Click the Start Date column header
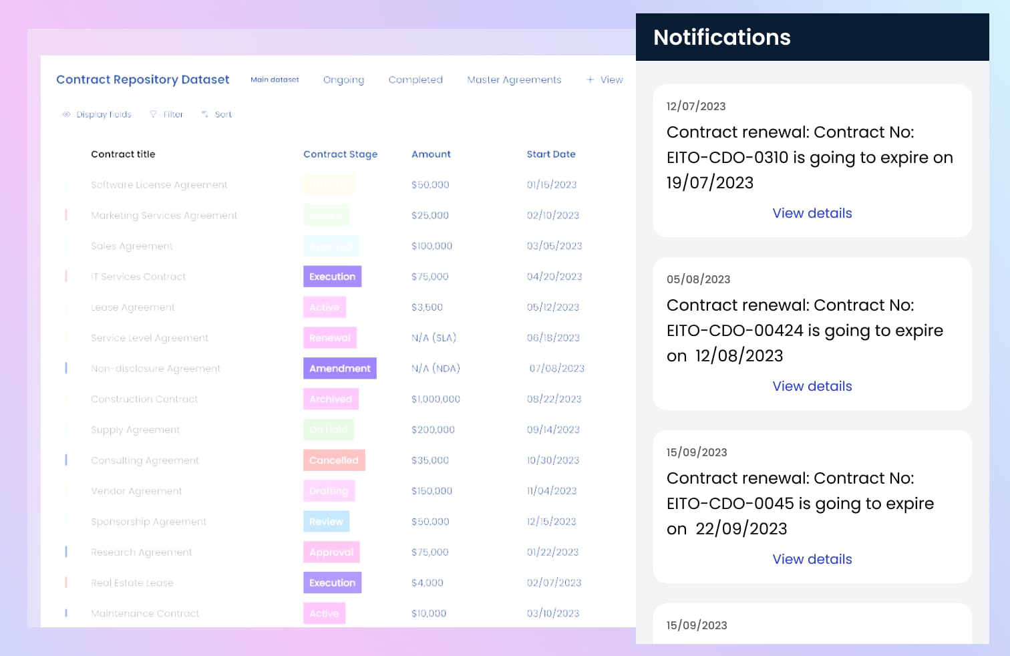This screenshot has height=656, width=1010. pyautogui.click(x=550, y=154)
